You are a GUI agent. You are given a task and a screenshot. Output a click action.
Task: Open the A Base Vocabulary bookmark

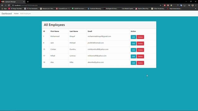(x=158, y=9)
